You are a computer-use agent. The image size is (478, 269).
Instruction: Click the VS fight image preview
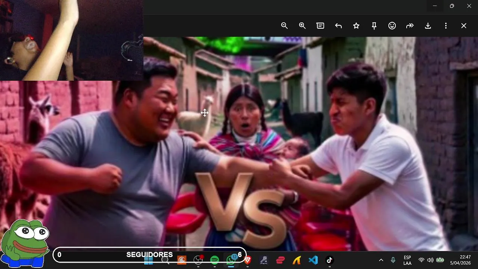[x=239, y=144]
